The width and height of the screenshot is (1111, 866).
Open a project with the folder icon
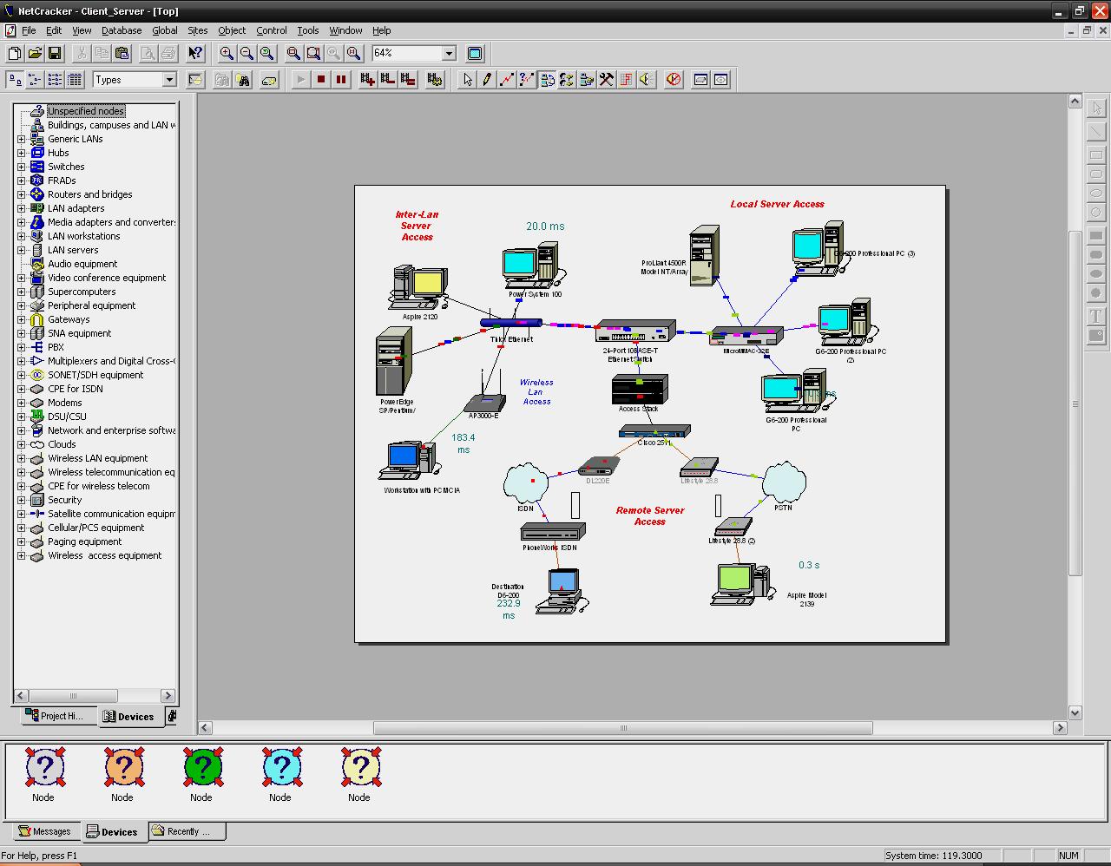(x=35, y=54)
